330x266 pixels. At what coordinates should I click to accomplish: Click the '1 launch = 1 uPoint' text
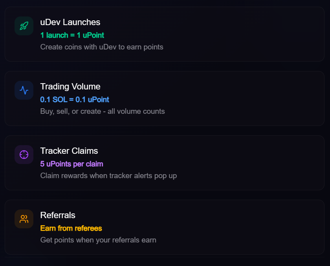(x=72, y=35)
